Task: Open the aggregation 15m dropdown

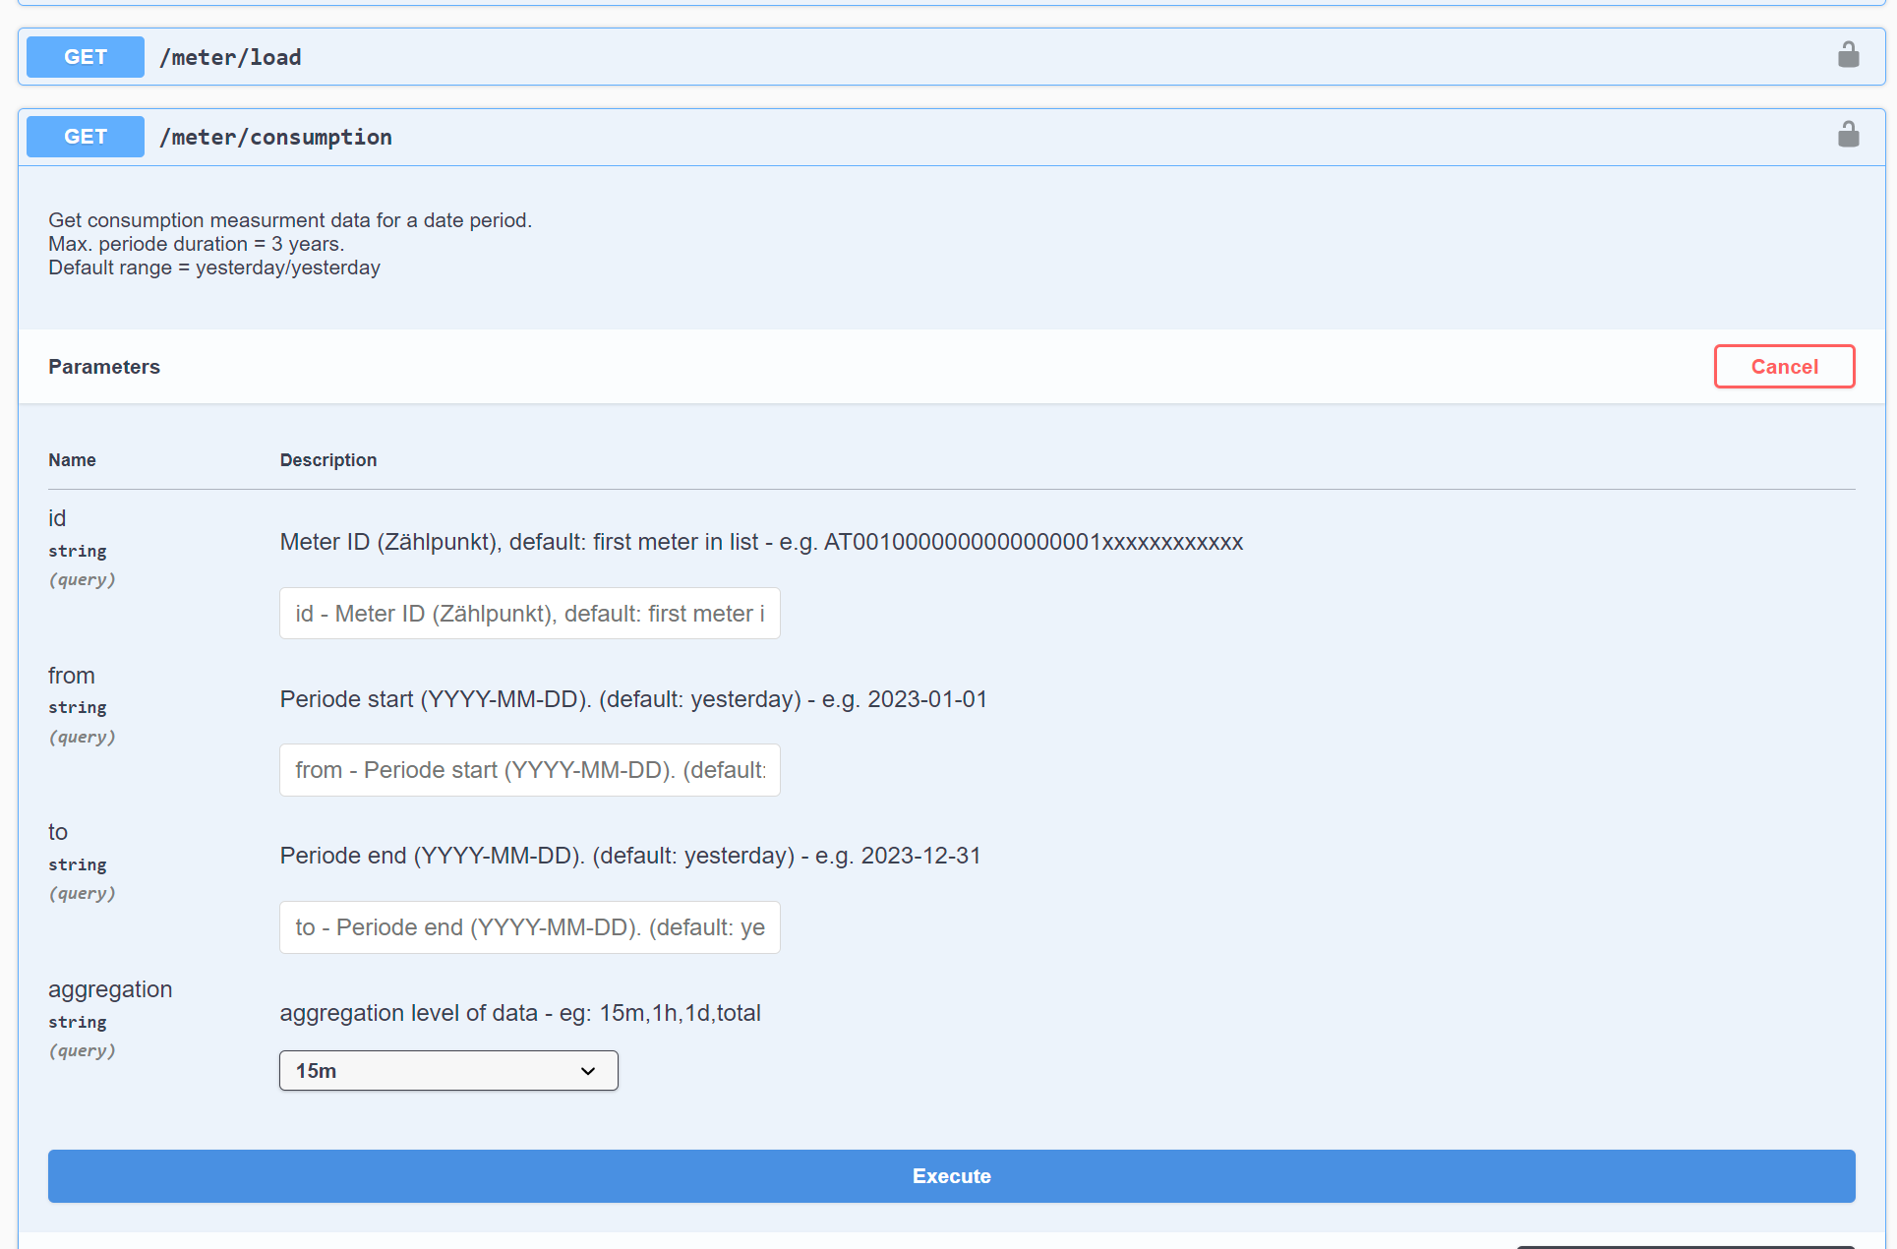Action: pos(448,1070)
